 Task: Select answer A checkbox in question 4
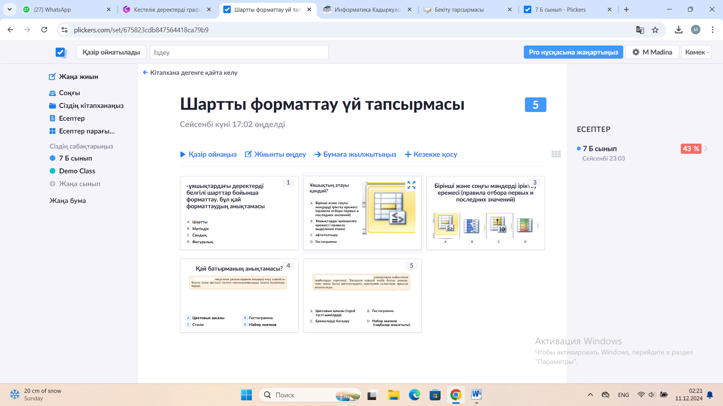(188, 318)
